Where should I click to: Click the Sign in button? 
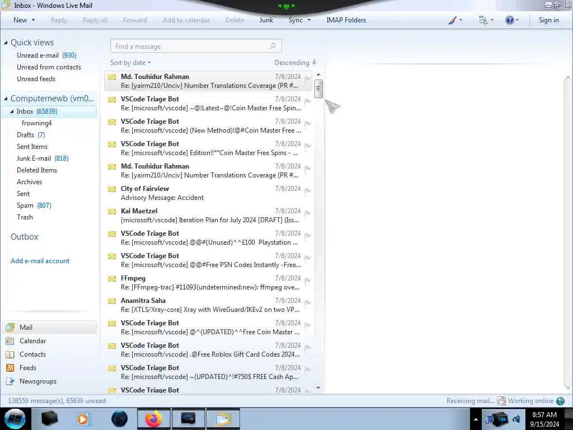pyautogui.click(x=548, y=20)
